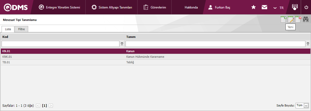This screenshot has width=311, height=111.
Task: Click the Görevlerim clipboard icon
Action: coord(146,7)
